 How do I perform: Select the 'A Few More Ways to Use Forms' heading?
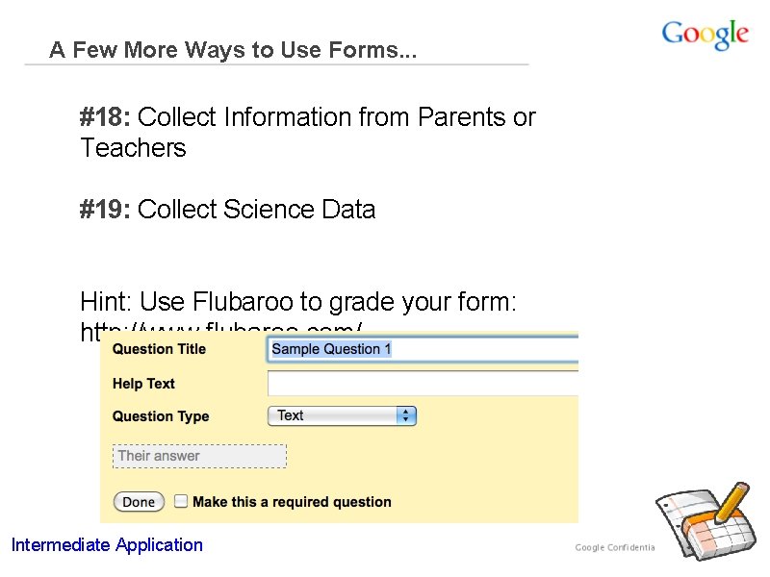[233, 50]
